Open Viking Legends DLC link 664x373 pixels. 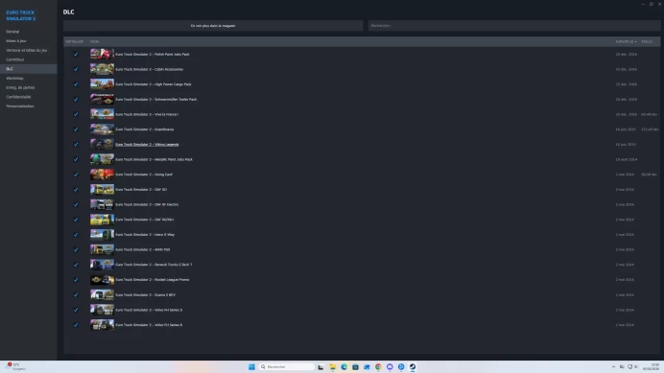[x=147, y=145]
